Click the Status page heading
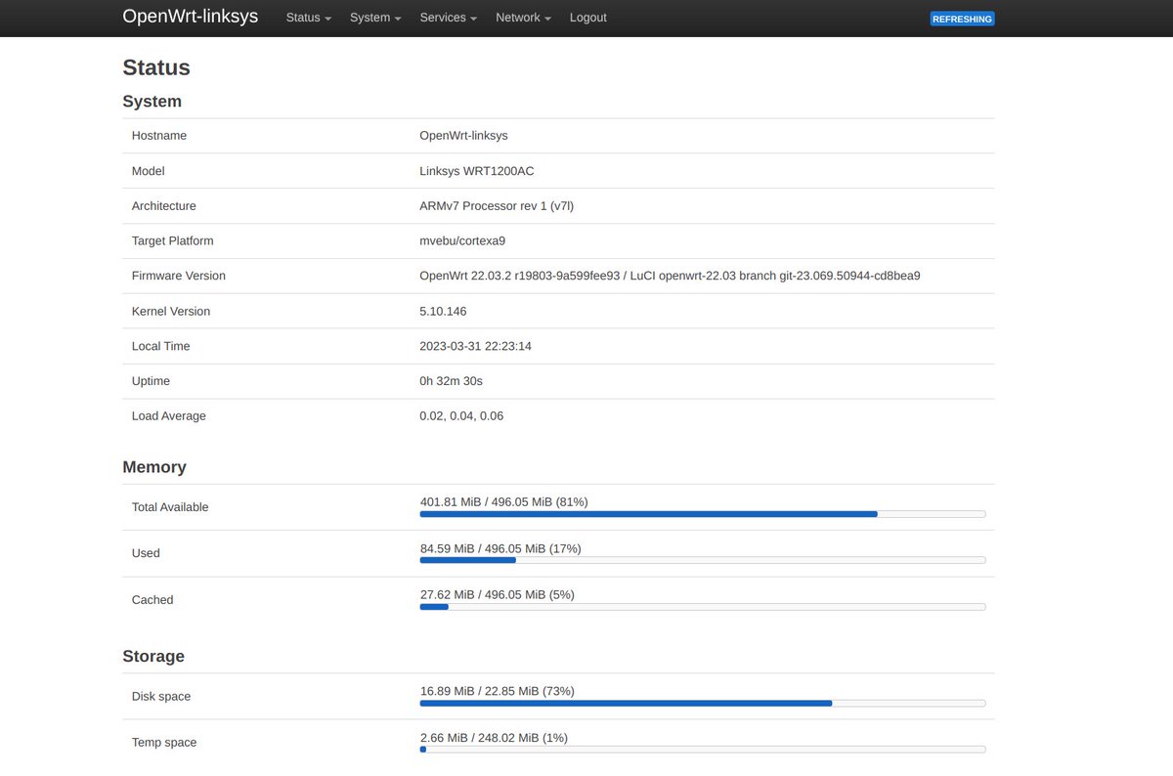The width and height of the screenshot is (1173, 776). [156, 67]
